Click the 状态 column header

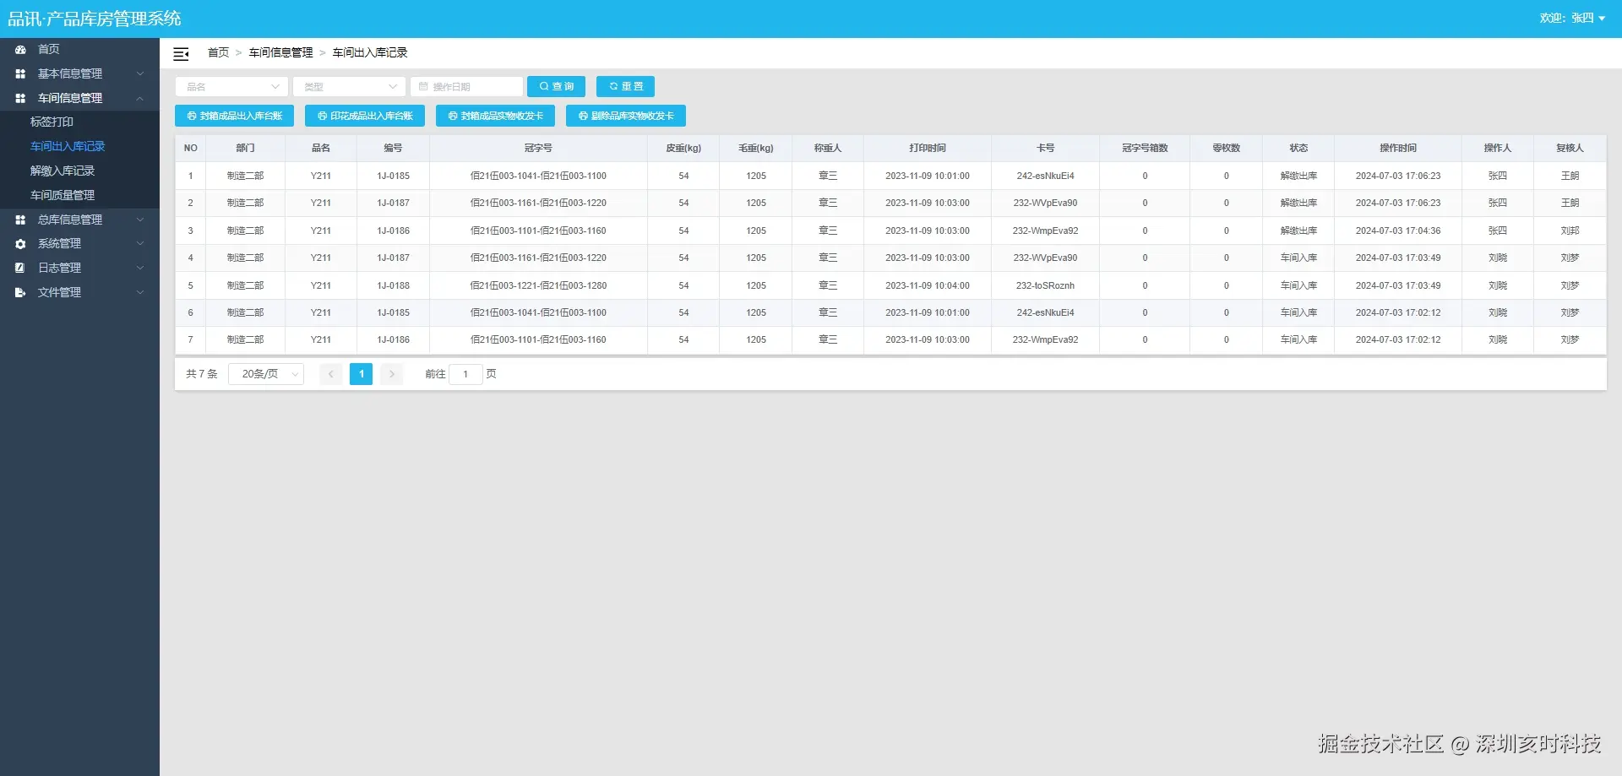1298,149
